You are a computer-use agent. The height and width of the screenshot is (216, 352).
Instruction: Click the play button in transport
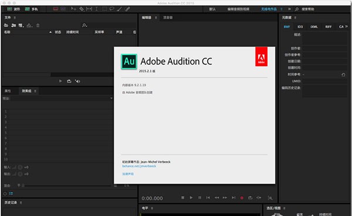click(191, 198)
